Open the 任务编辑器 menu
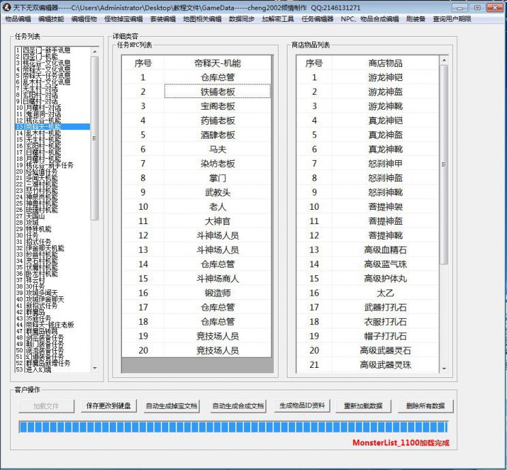Viewport: 507px width, 470px height. coord(317,20)
